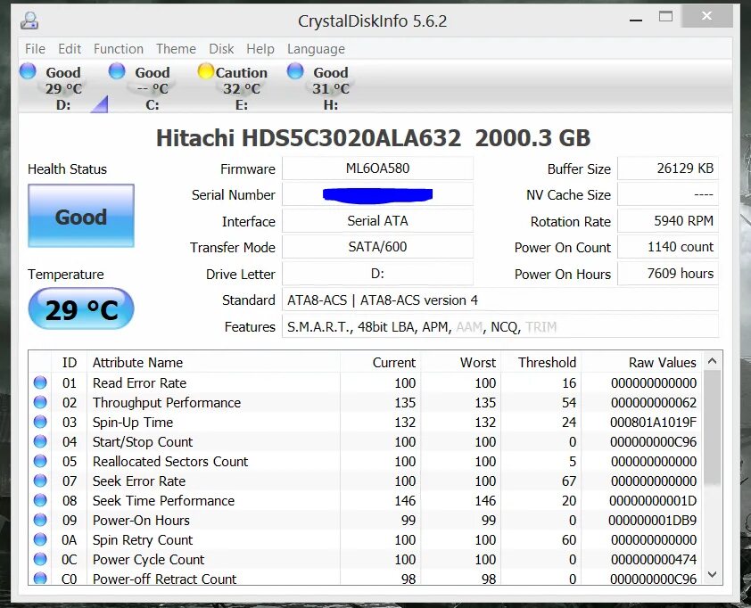The height and width of the screenshot is (608, 751).
Task: Click the Standard field ATA8-ACS version 4
Action: 500,300
